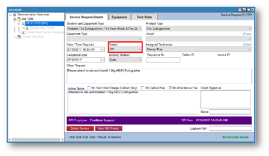Select Job 1296 in the tree
The height and width of the screenshot is (156, 269).
28,19
